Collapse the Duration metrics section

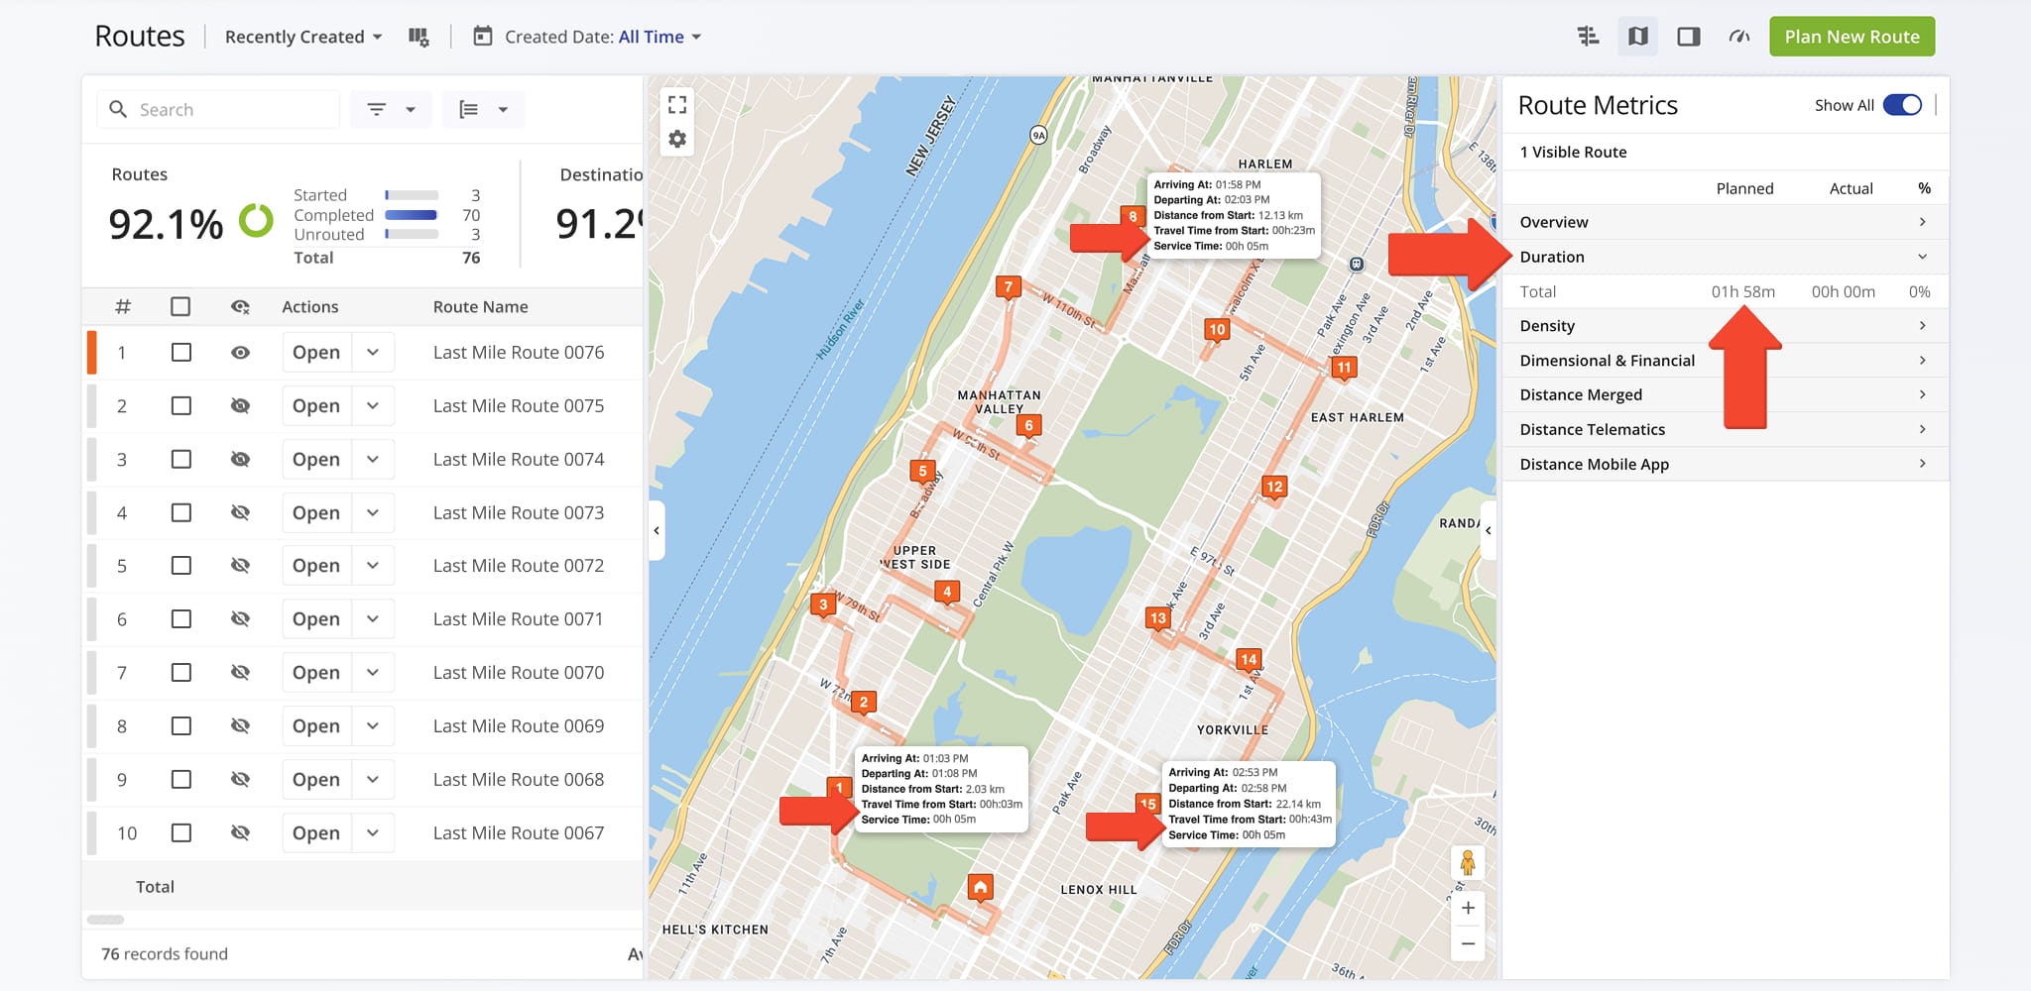(1726, 257)
